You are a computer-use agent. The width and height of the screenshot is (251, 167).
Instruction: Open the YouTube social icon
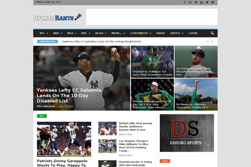(213, 2)
